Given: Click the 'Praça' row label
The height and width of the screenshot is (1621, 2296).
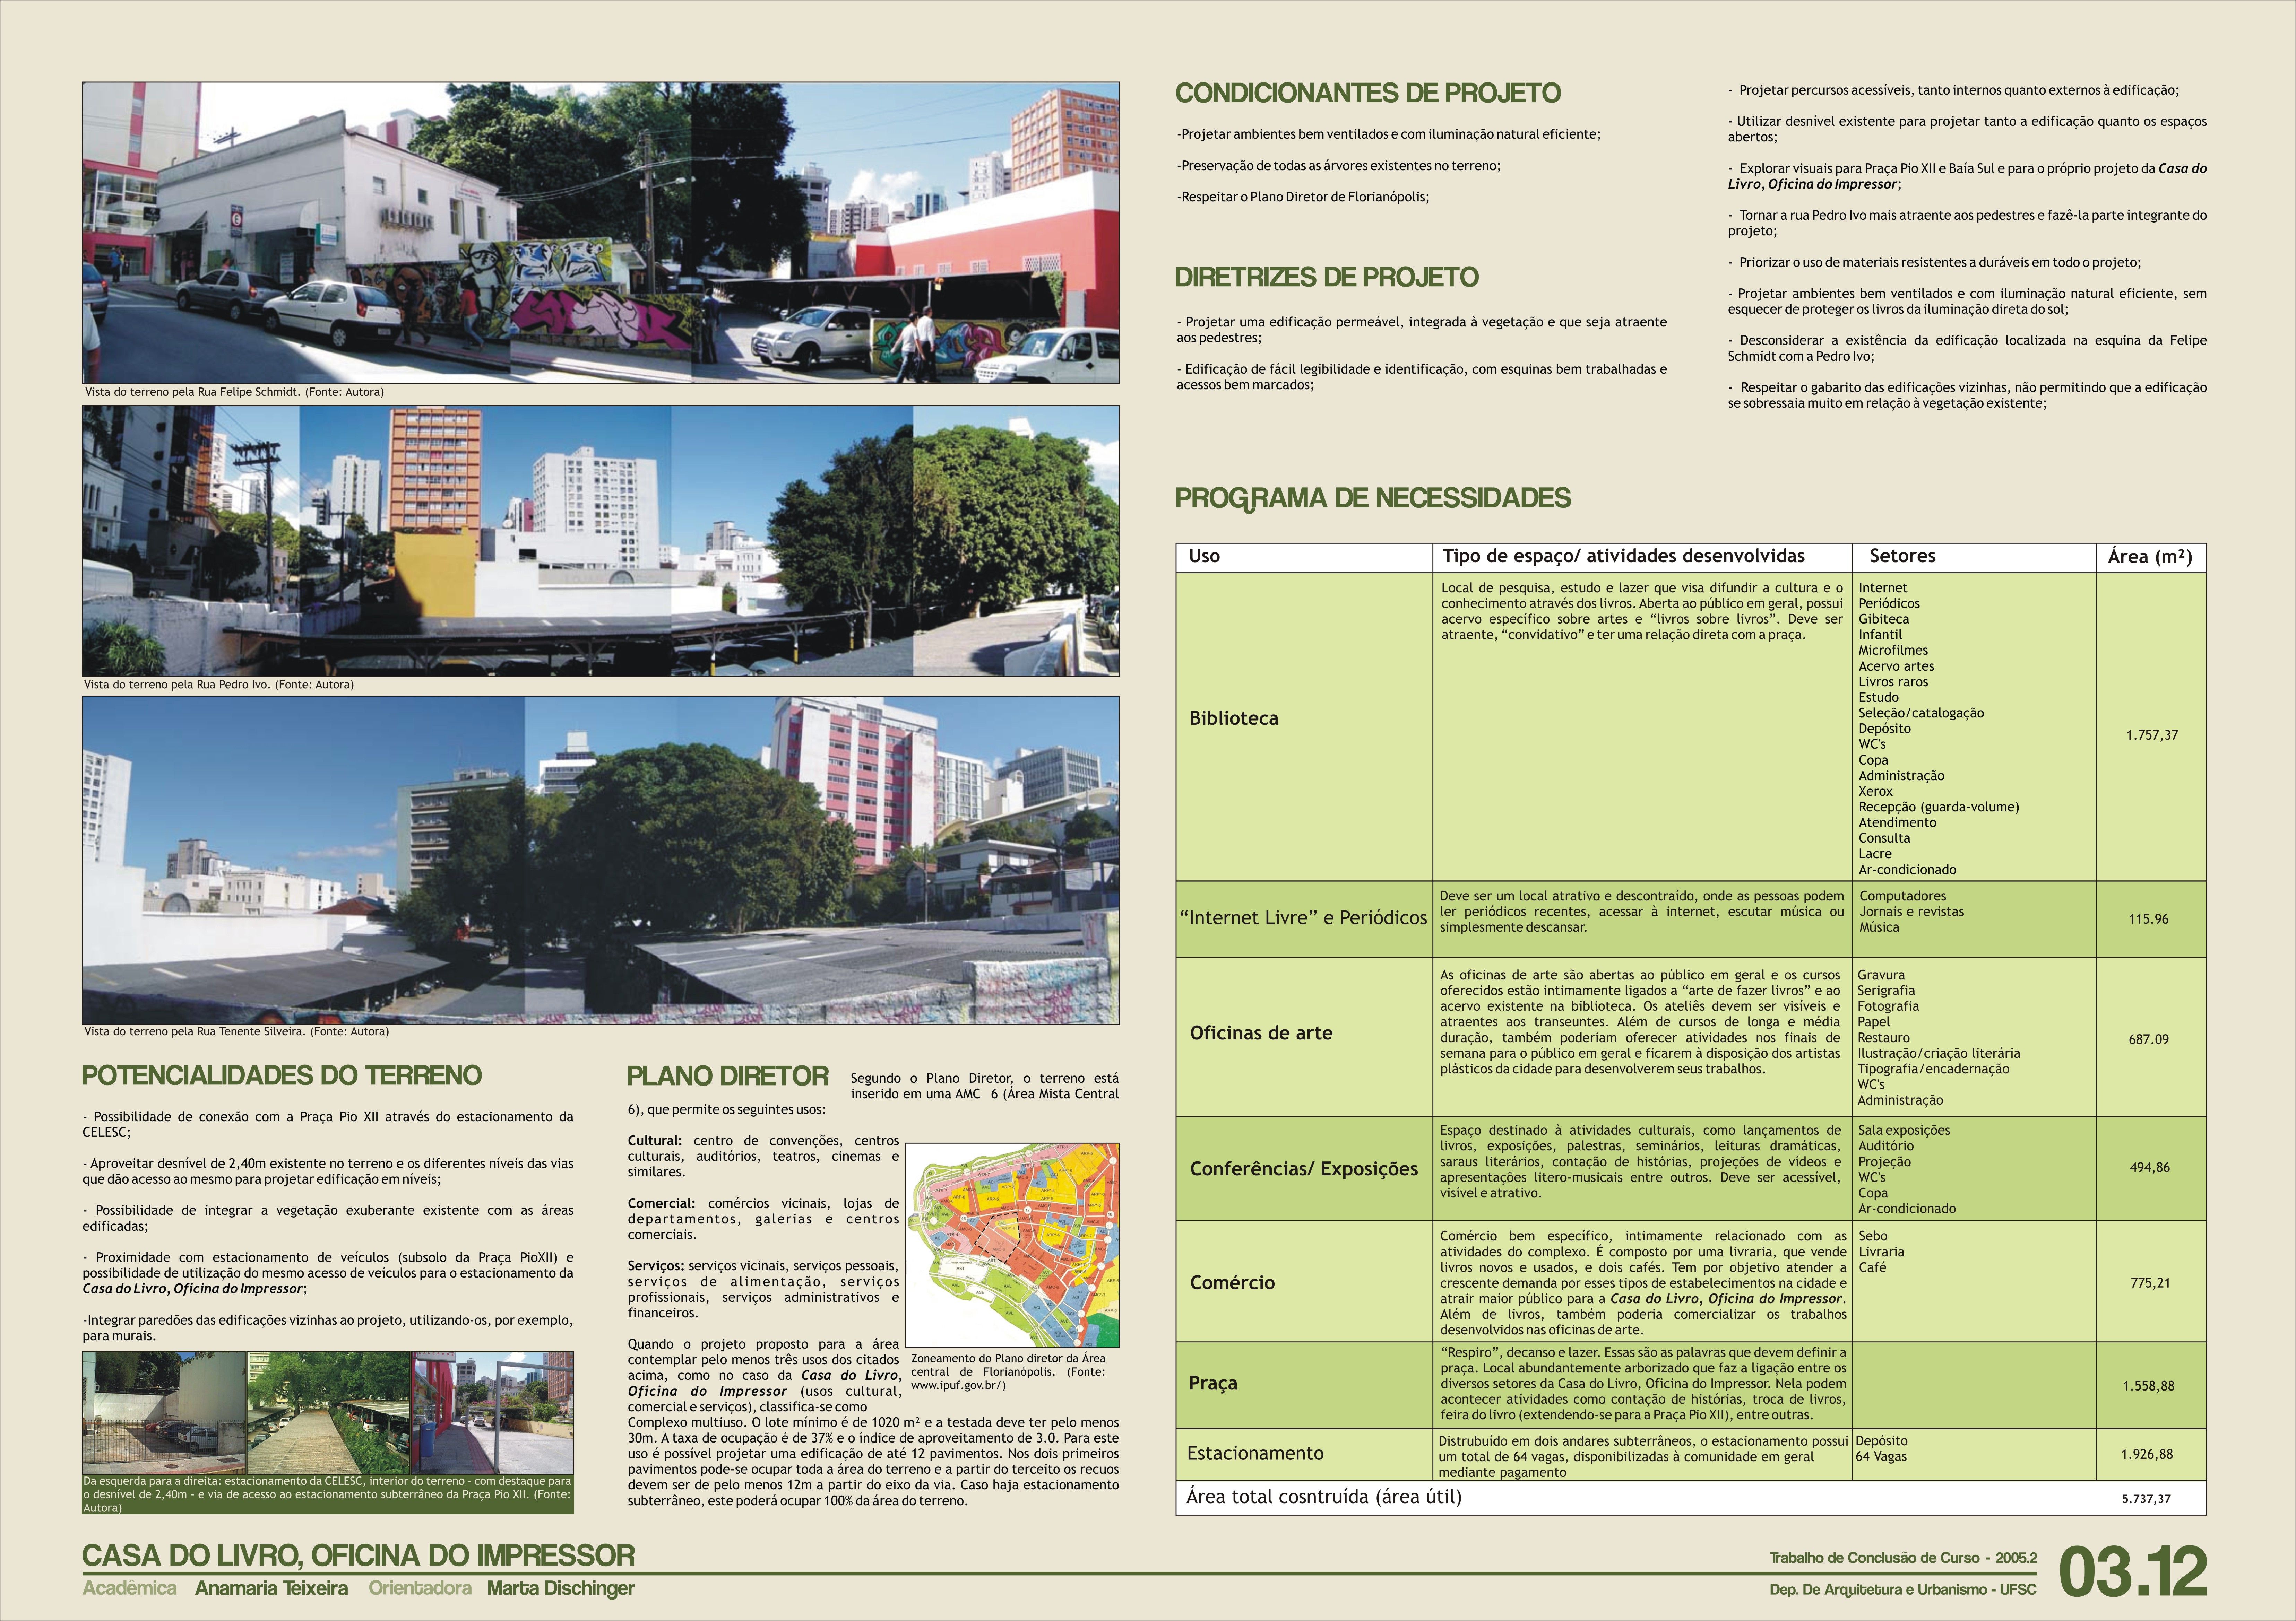Looking at the screenshot, I should [x=1213, y=1383].
